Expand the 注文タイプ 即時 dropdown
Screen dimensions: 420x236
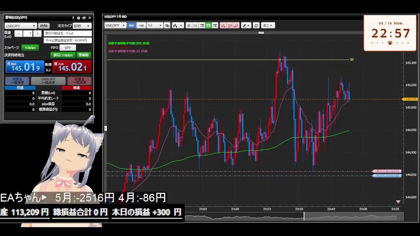82,26
